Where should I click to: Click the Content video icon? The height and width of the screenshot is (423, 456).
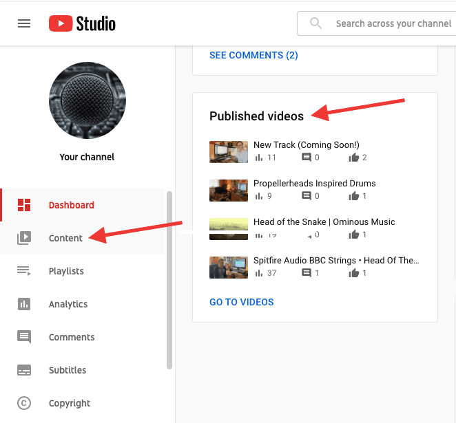coord(24,238)
